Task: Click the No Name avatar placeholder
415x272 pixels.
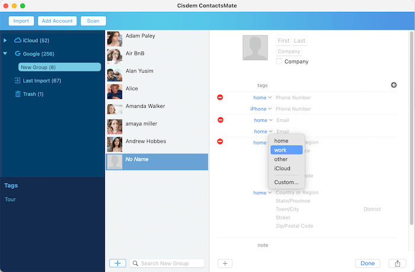Action: [114, 162]
